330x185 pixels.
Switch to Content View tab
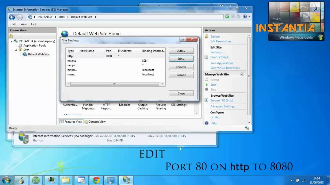tap(95, 122)
